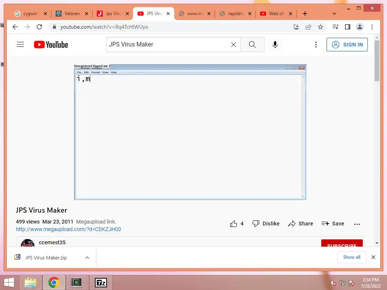This screenshot has width=387, height=290.
Task: Click the muted volume tray icon
Action: [333, 283]
